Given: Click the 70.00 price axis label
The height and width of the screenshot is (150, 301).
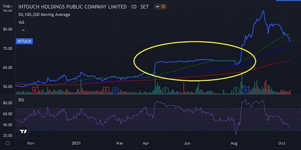Looking at the screenshot, I should pos(8,49).
